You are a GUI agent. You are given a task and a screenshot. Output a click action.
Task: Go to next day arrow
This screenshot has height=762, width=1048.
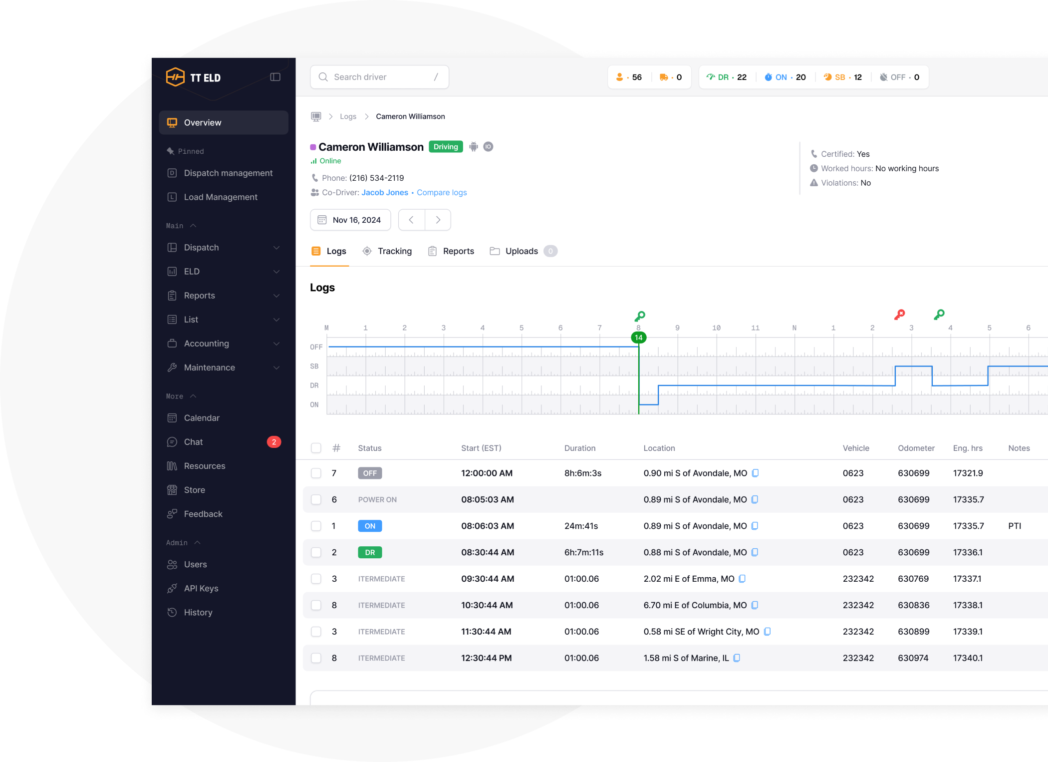(438, 220)
